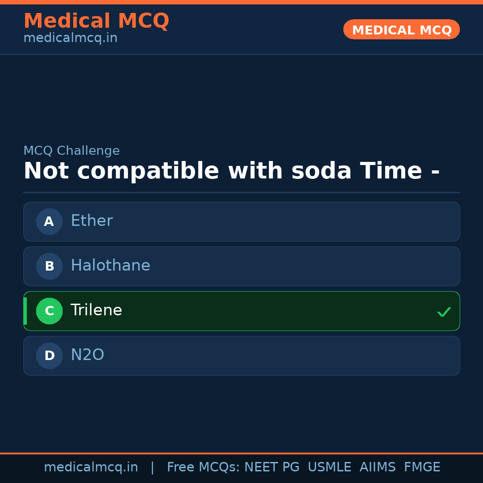Click the green checkmark beside Trilene
The height and width of the screenshot is (483, 483).
[444, 312]
